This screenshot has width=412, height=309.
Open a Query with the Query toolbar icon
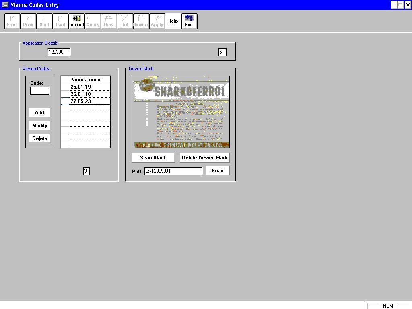click(93, 21)
